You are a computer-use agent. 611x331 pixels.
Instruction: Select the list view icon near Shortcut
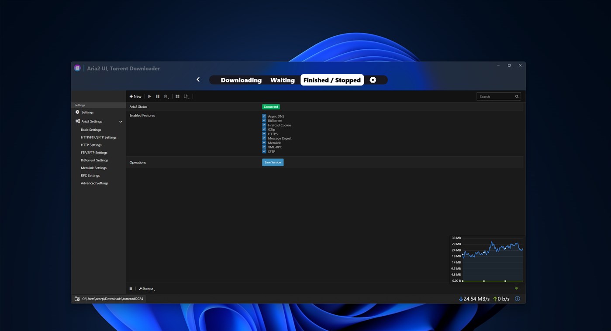(131, 288)
